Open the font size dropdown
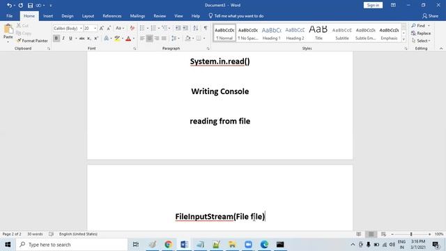Screen dimensions: 446x251 [x=95, y=29]
